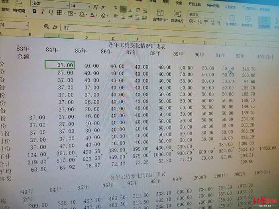Click the Format Painter (格式刷) brush icon
The image size is (279, 209).
(19, 3)
